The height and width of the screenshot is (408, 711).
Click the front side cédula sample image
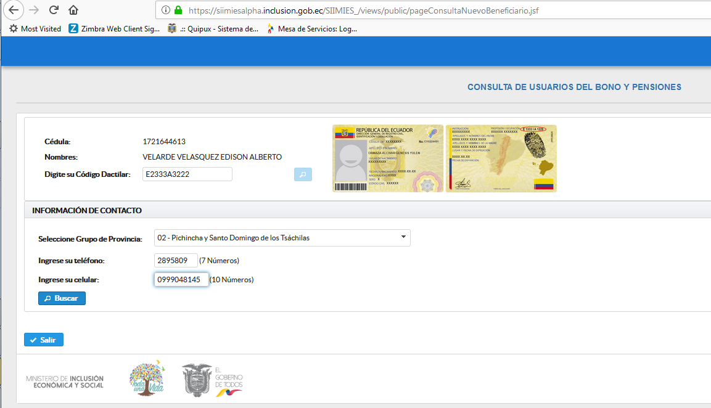point(387,158)
